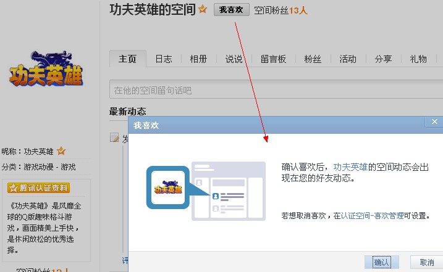Open the 空间粉丝13人 fan count at top
This screenshot has width=443, height=272.
point(281,10)
